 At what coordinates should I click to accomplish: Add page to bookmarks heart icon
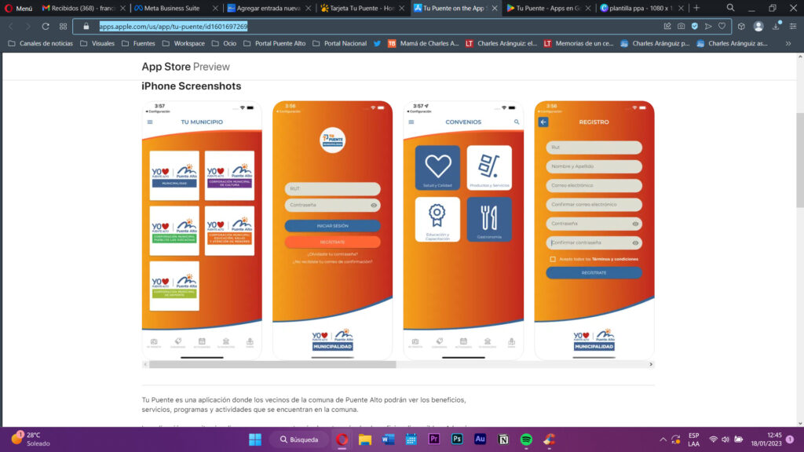point(722,26)
